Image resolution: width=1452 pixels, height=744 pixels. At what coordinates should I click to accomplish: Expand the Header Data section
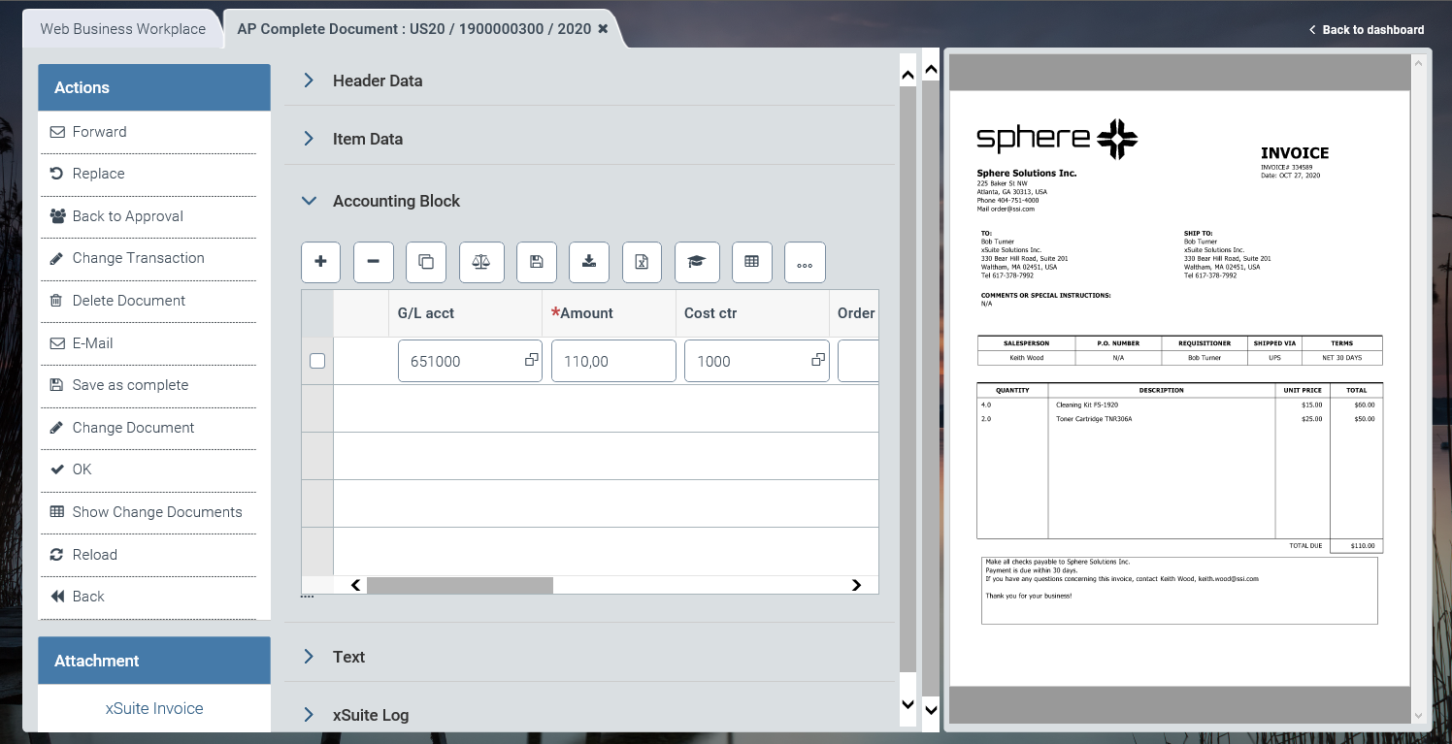(x=378, y=81)
